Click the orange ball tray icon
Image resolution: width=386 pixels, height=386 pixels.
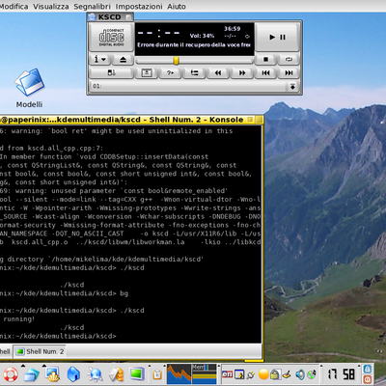(263, 374)
